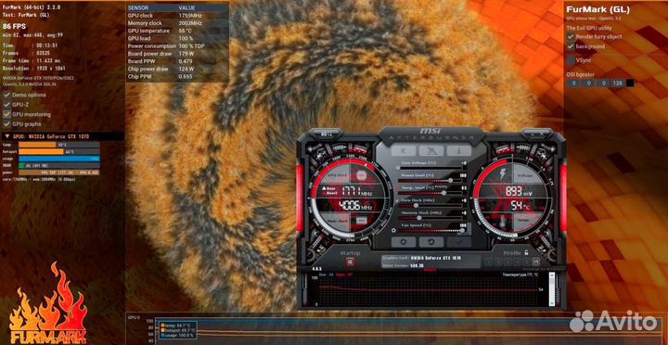Save Afterburner profile with the save icon
The height and width of the screenshot is (345, 668).
click(x=535, y=262)
